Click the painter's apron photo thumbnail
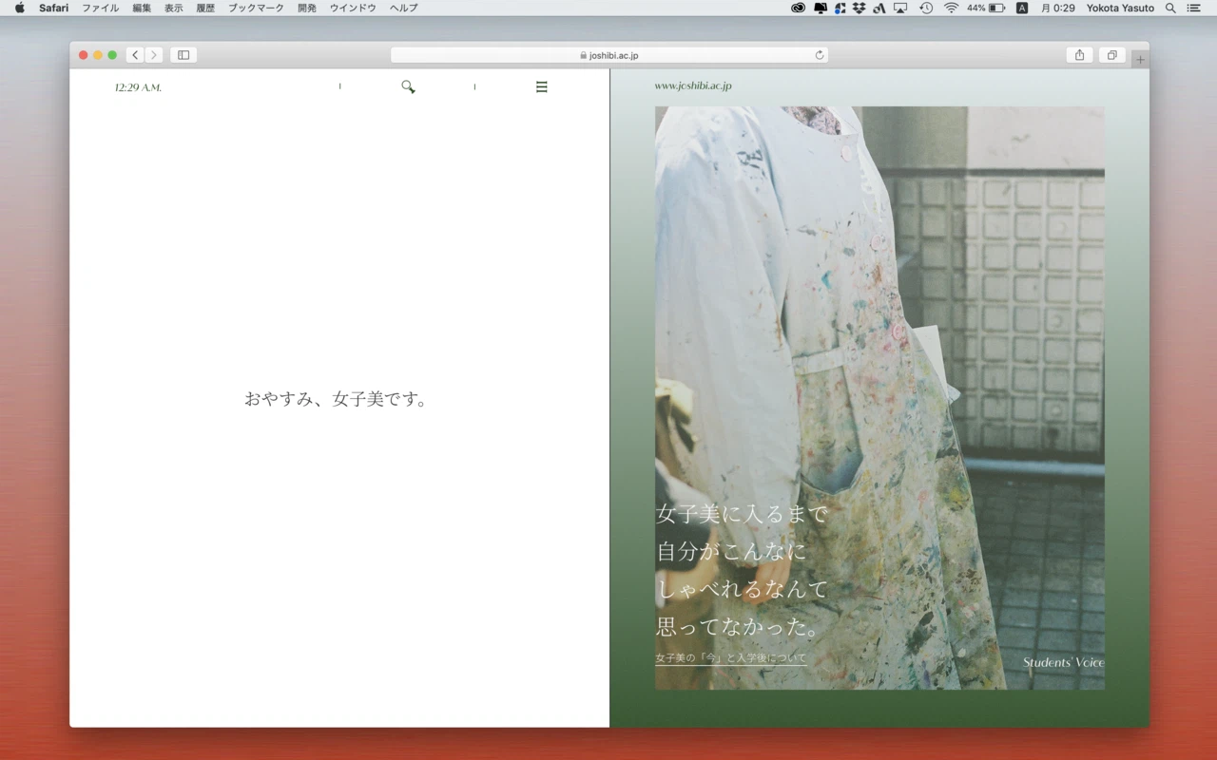This screenshot has height=760, width=1217. click(879, 380)
